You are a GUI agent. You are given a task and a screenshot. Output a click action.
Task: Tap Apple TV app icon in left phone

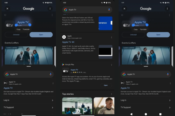click(x=10, y=25)
